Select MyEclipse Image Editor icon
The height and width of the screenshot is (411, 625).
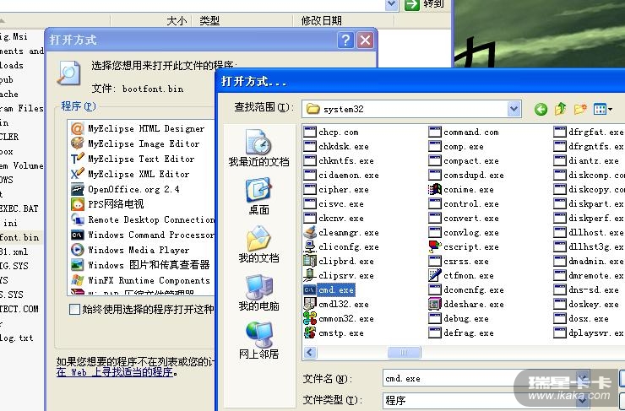point(78,143)
